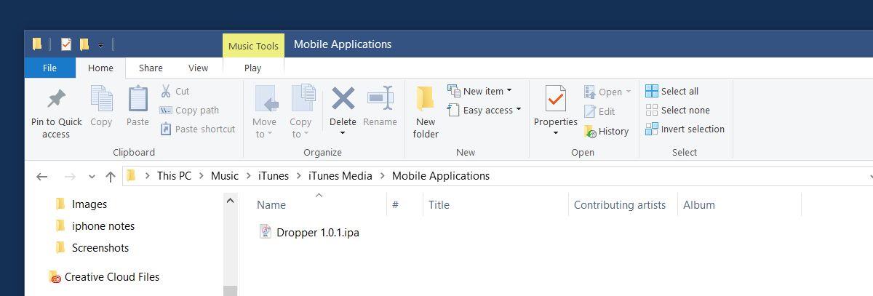
Task: Click Mobile Applications in breadcrumb
Action: [x=441, y=175]
